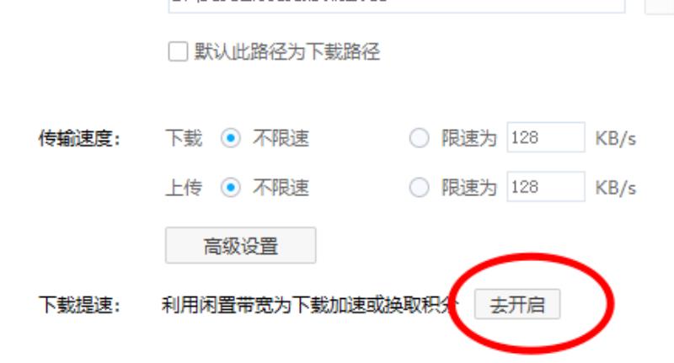Click the 下载提速 section label
The height and width of the screenshot is (363, 674).
coord(79,305)
